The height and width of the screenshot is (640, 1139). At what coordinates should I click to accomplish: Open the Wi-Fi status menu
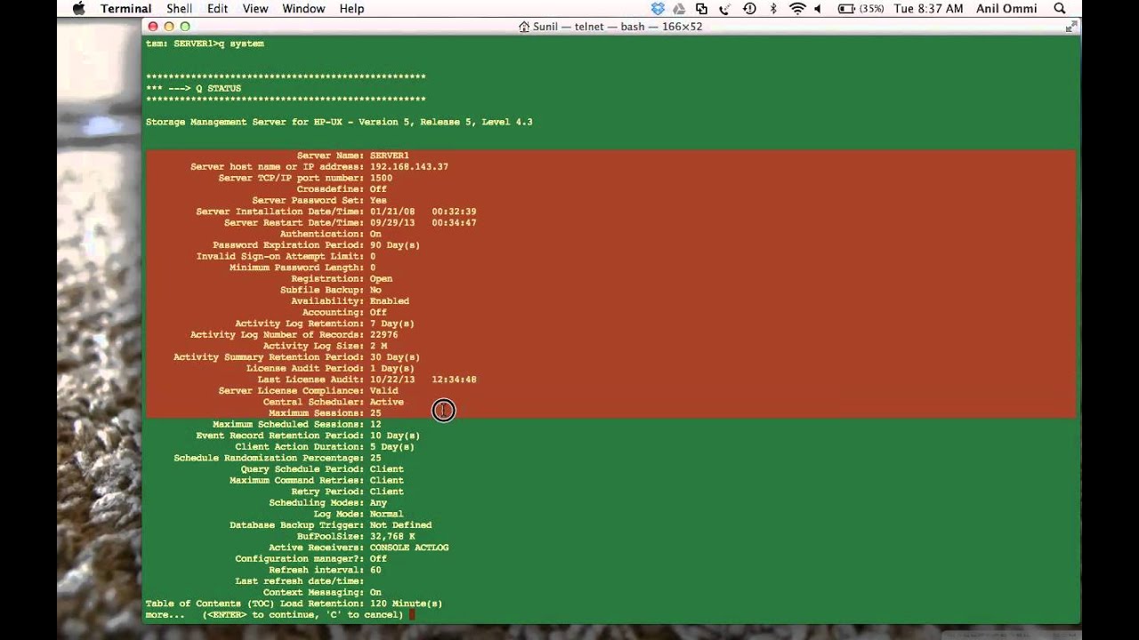797,9
